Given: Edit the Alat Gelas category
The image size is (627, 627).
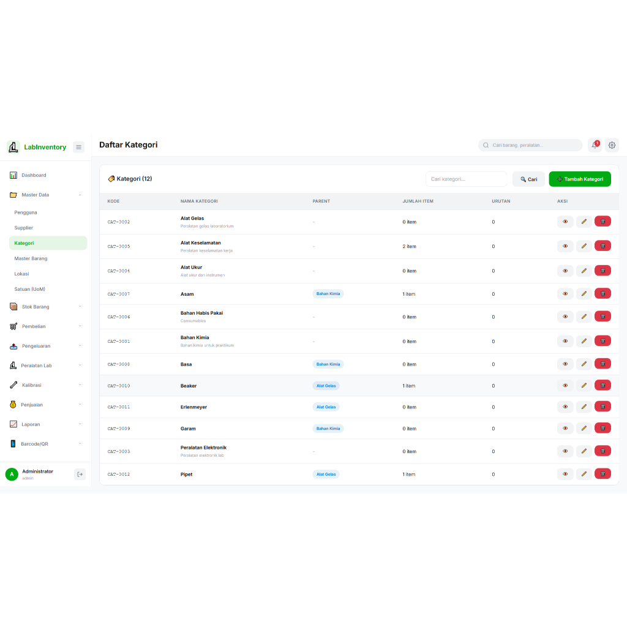Looking at the screenshot, I should (584, 222).
